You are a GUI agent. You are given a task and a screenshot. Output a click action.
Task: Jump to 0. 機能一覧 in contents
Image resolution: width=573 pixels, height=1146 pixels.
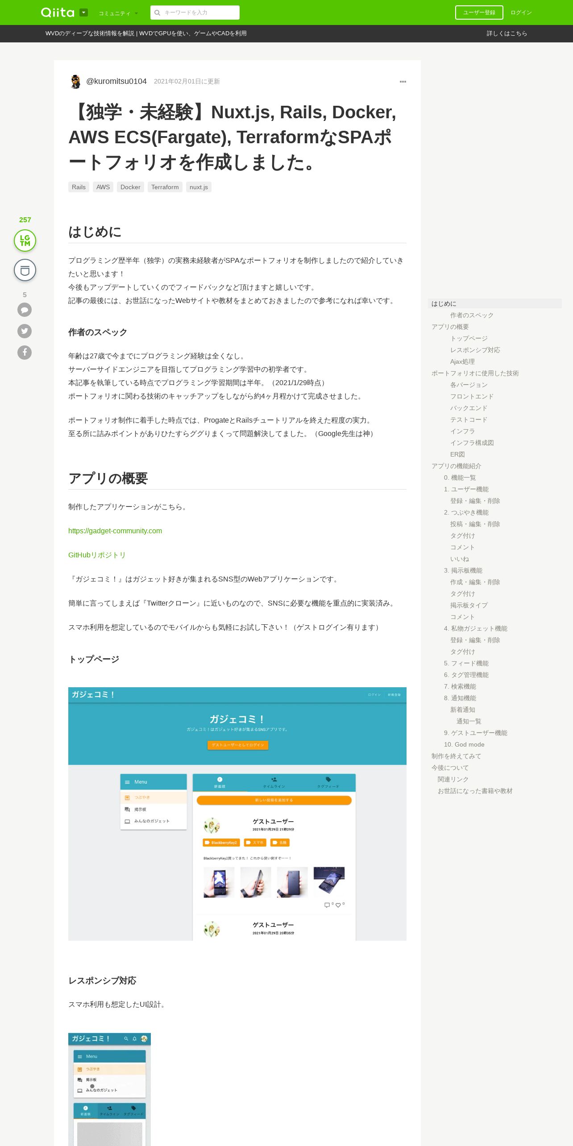click(x=460, y=477)
